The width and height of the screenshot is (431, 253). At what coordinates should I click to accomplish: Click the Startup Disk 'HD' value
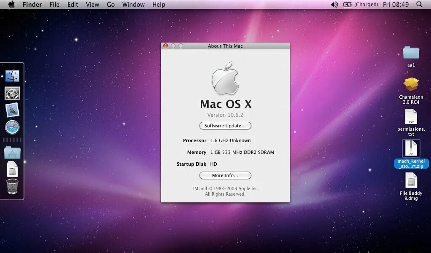click(213, 164)
